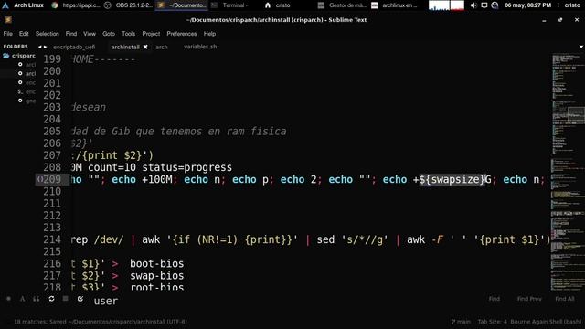Click the system monitor graph in panel
This screenshot has width=585, height=329.
447,5
